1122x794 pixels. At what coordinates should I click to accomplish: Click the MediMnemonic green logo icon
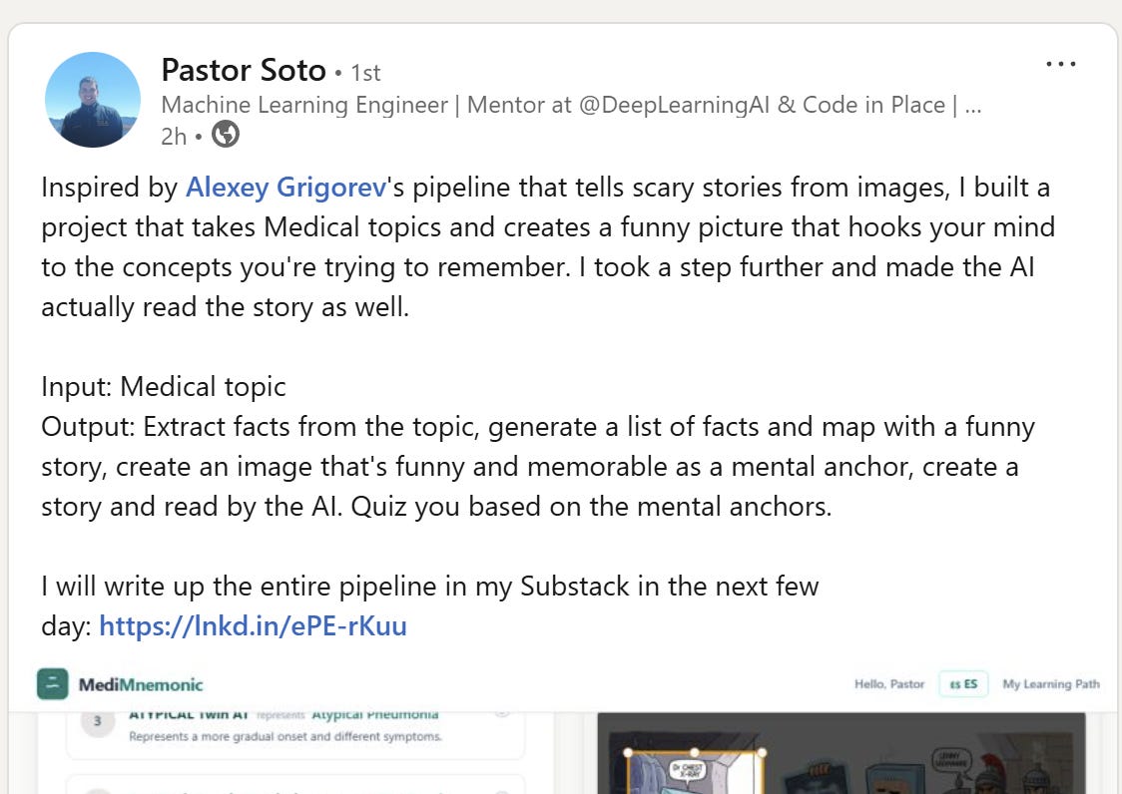pyautogui.click(x=52, y=684)
